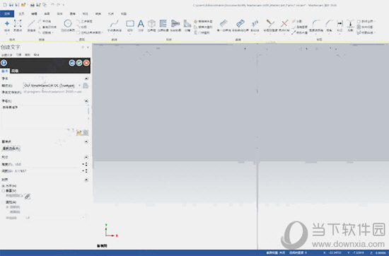Select the top-aligned arc radio option
The height and width of the screenshot is (256, 389).
tap(8, 207)
